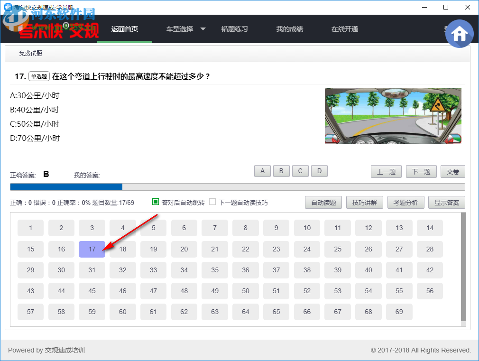Click the blue home icon in top right corner
This screenshot has width=479, height=361.
[x=459, y=33]
